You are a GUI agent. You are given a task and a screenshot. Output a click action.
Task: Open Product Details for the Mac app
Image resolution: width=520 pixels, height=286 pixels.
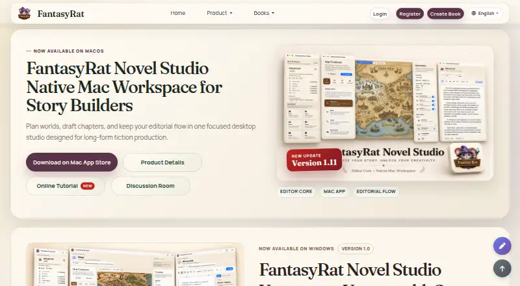pos(162,162)
